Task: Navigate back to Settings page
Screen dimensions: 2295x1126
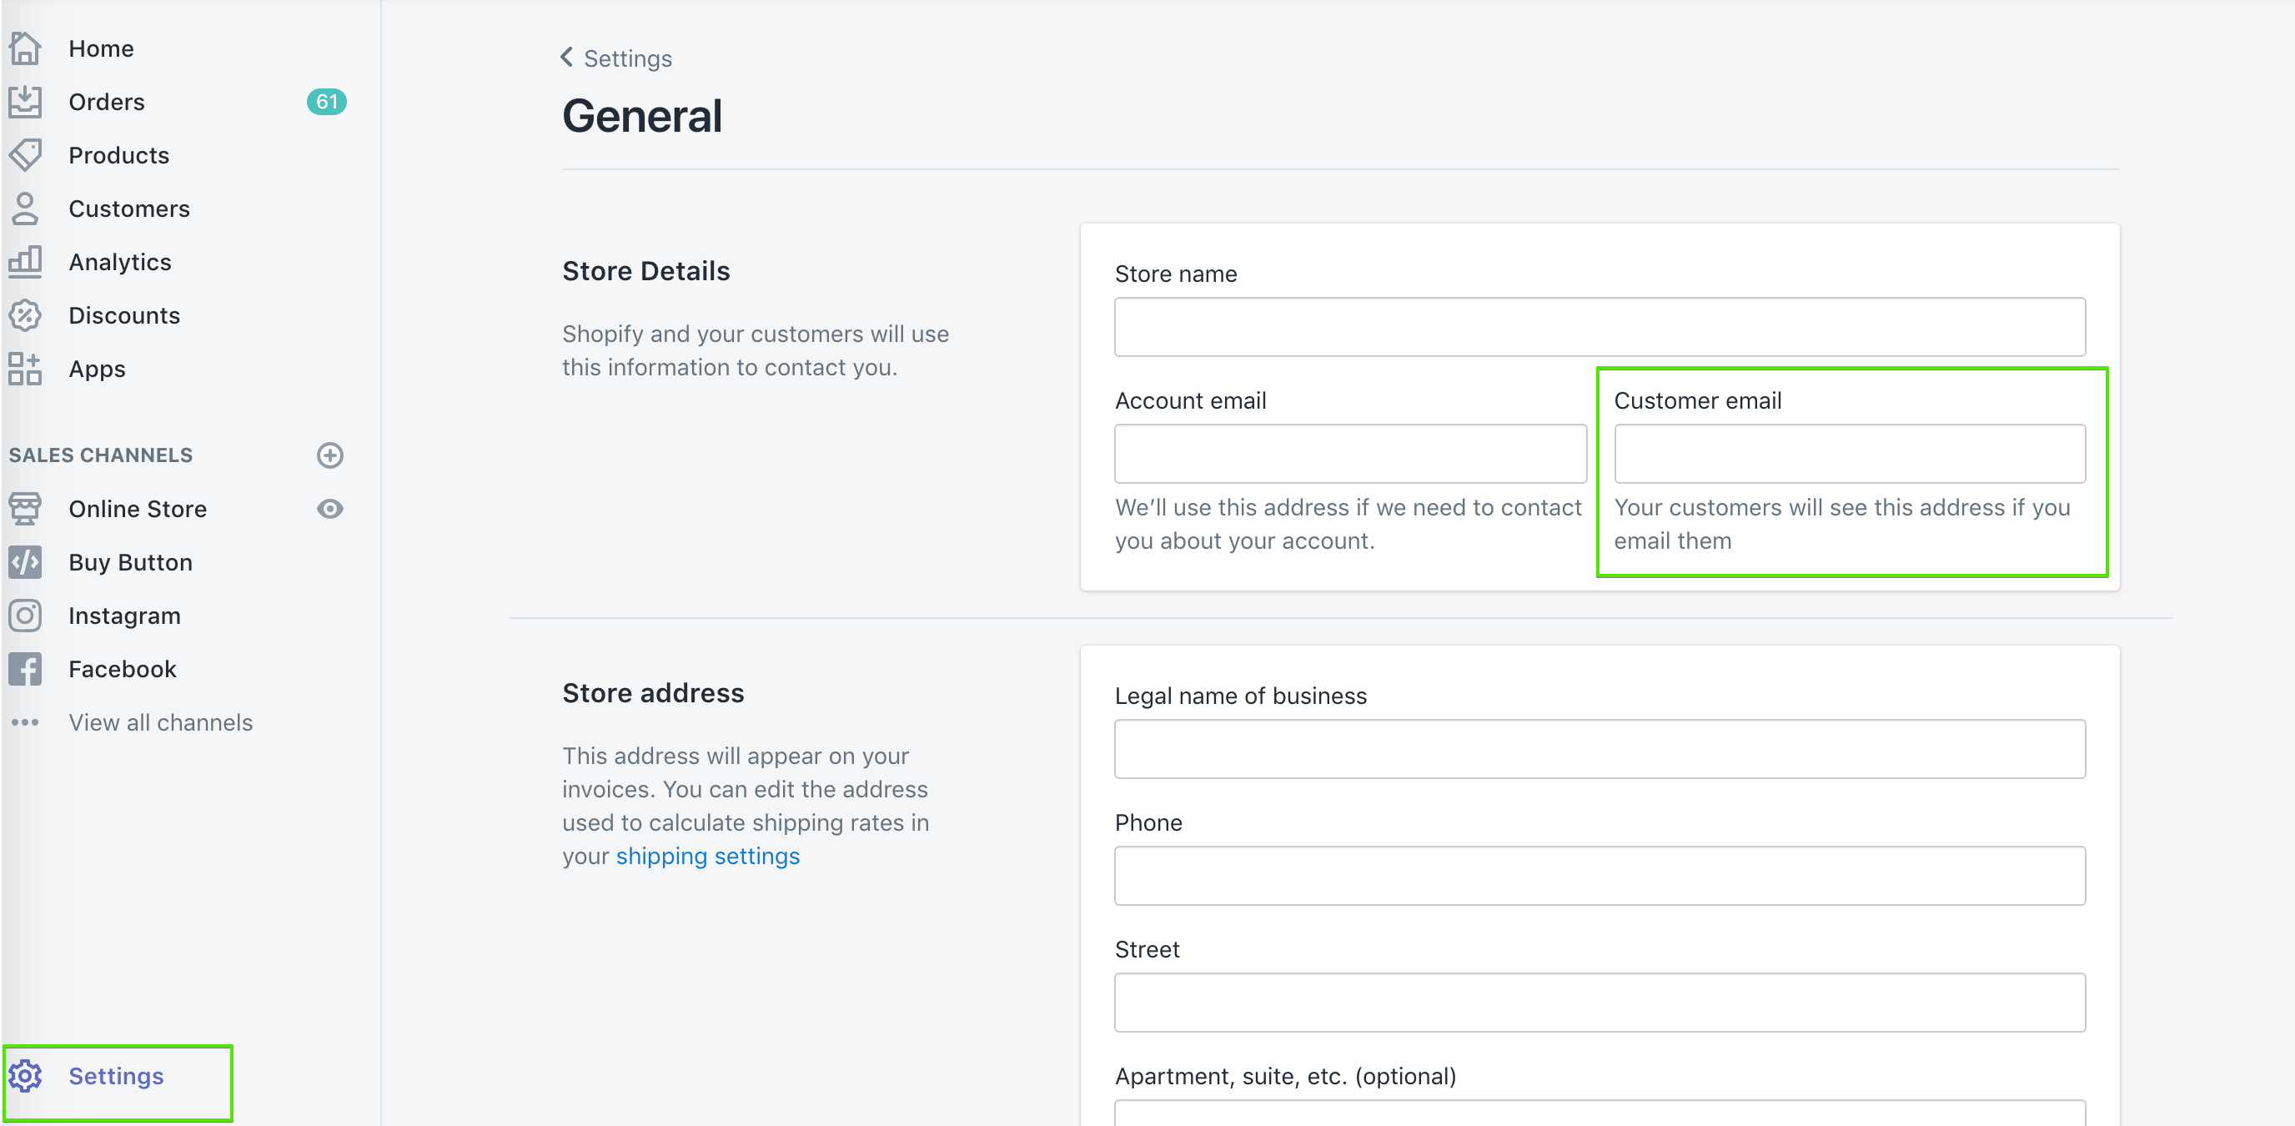Action: (616, 58)
